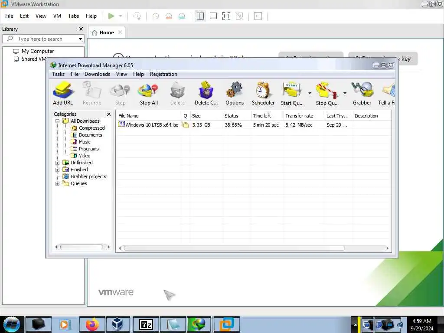The image size is (444, 333).
Task: Select the Music category
Action: point(81,142)
